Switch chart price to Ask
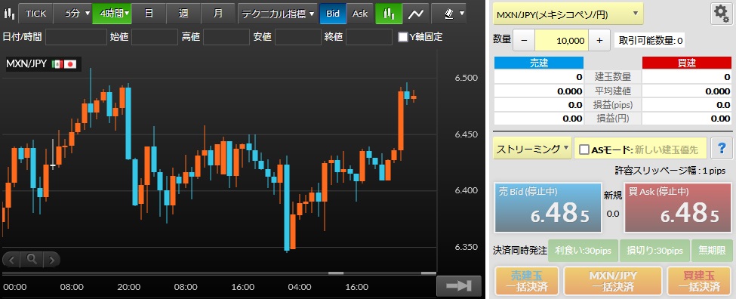 (360, 14)
